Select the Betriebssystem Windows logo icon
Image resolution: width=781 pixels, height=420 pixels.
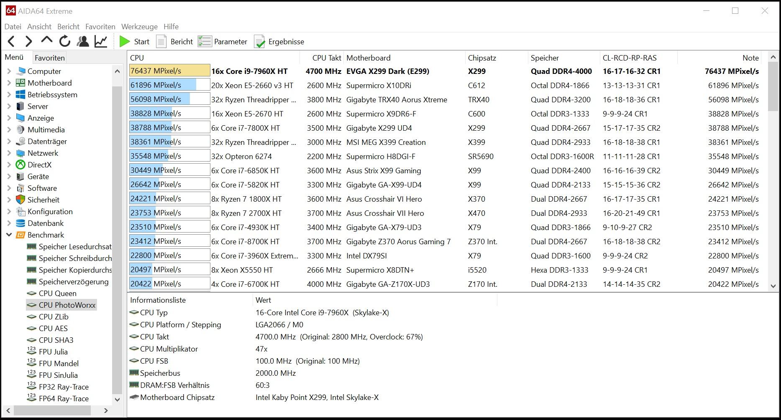pyautogui.click(x=20, y=95)
